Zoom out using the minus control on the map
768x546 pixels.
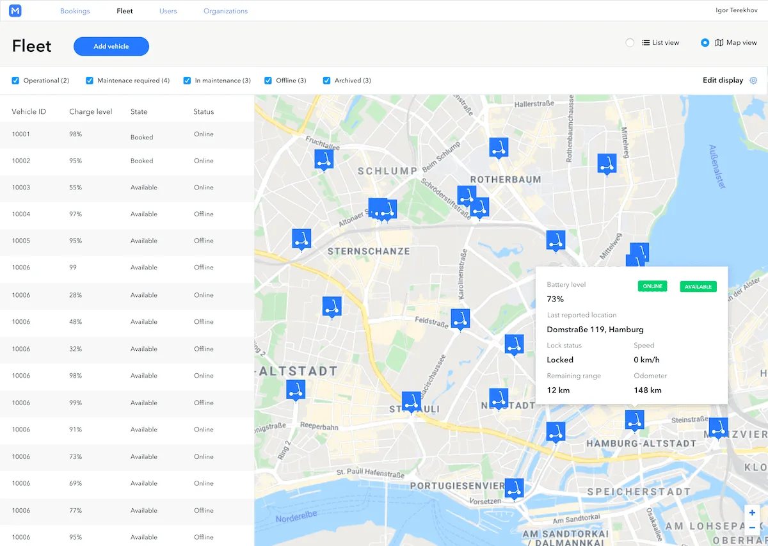[x=752, y=527]
